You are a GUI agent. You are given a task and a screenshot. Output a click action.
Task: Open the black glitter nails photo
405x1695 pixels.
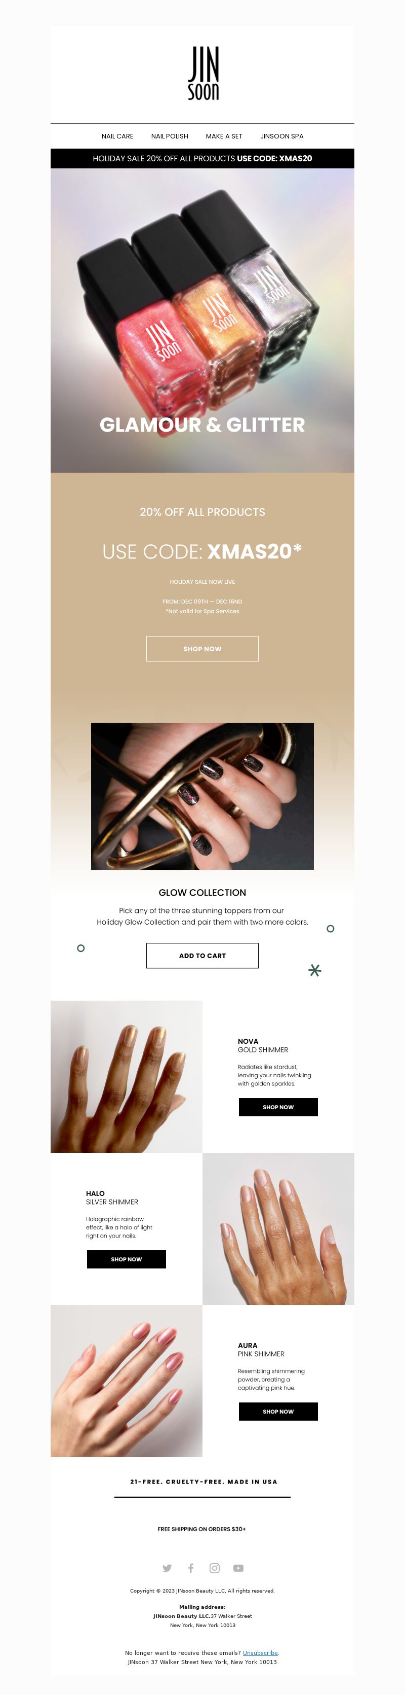(x=202, y=796)
